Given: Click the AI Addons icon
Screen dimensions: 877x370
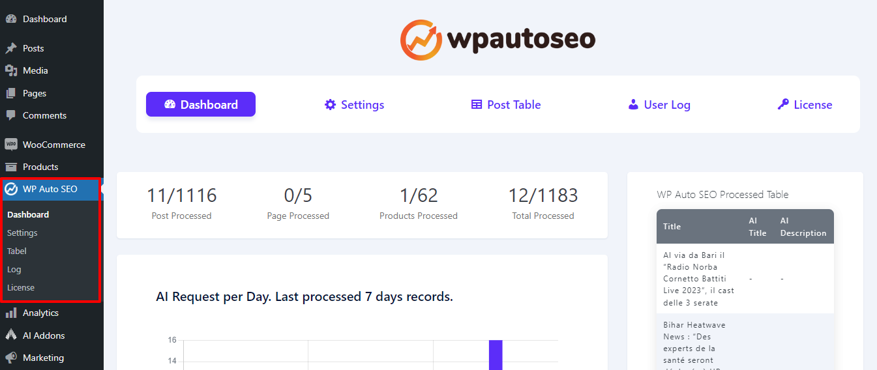Looking at the screenshot, I should click(x=10, y=335).
